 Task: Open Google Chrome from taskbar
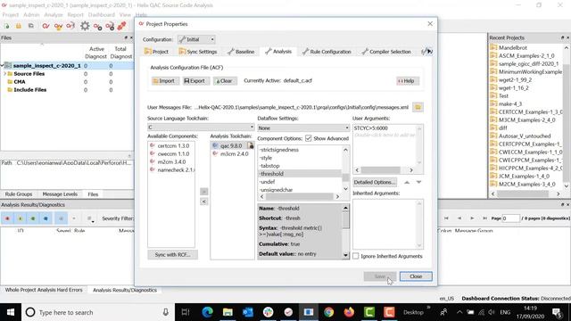point(328,312)
